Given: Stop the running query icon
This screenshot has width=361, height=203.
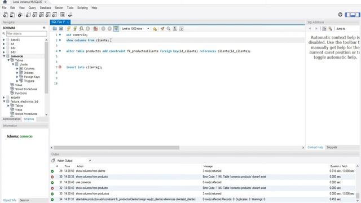Looking at the screenshot, I should pyautogui.click(x=88, y=29).
